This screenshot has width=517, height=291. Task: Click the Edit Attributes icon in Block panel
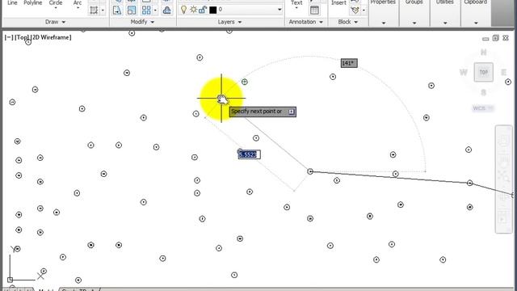355,11
